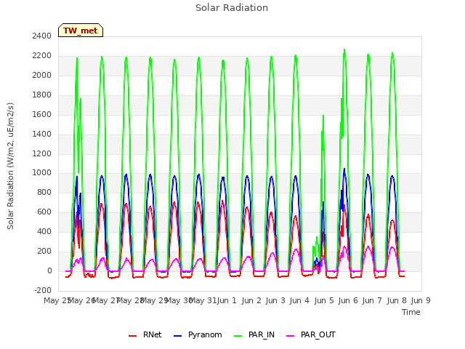465x349 pixels.
Task: Click the 0 y-axis tick label
Action: (49, 270)
